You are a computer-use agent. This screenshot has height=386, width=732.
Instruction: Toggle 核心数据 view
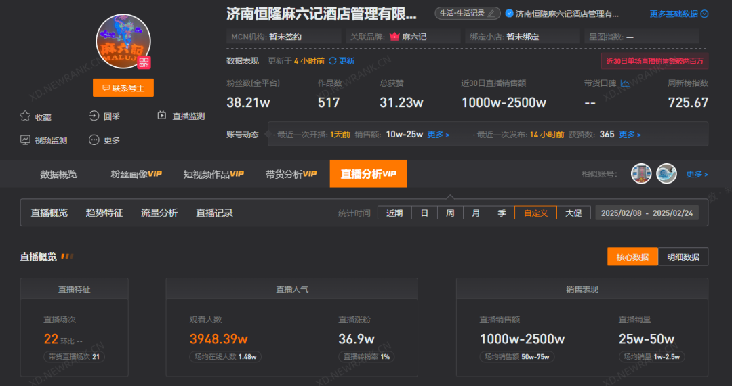pyautogui.click(x=632, y=257)
